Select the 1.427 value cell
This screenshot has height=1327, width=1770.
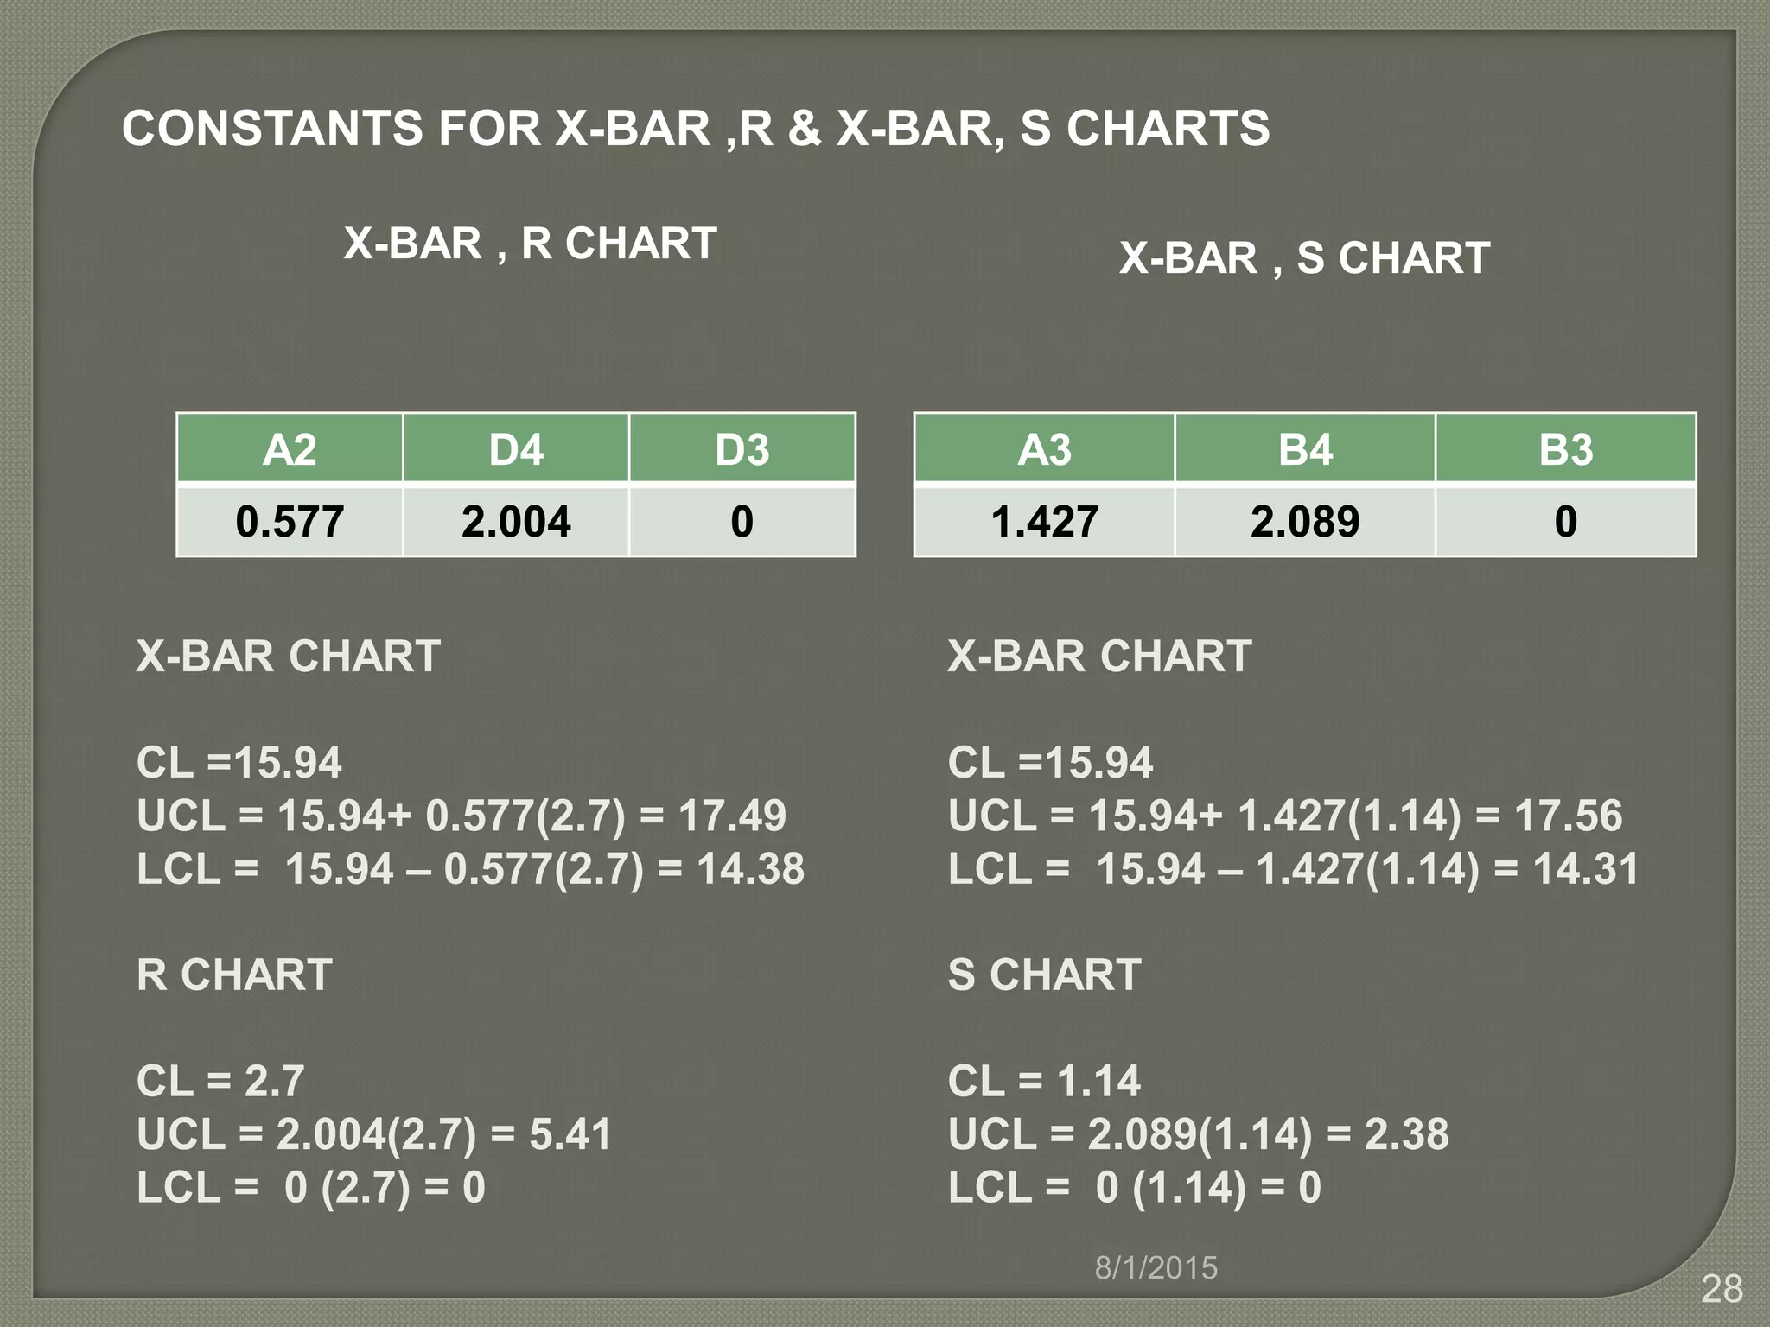[1044, 522]
